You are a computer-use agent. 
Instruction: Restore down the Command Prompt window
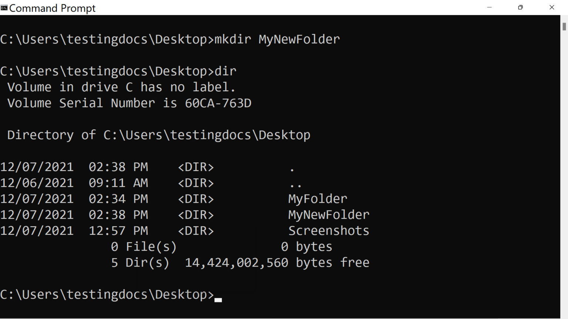point(520,7)
